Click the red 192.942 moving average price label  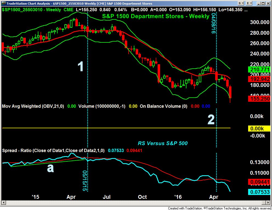pos(259,79)
